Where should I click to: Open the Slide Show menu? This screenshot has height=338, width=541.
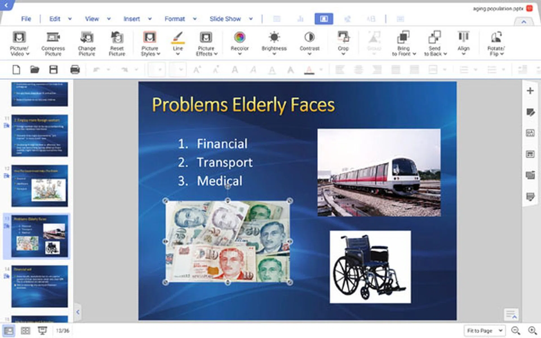pos(225,19)
